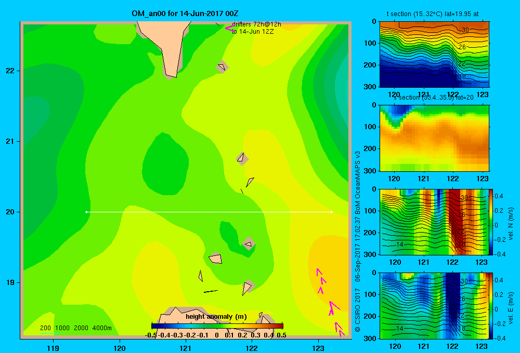Open the salinity section panel
The height and width of the screenshot is (353, 520).
(x=434, y=138)
